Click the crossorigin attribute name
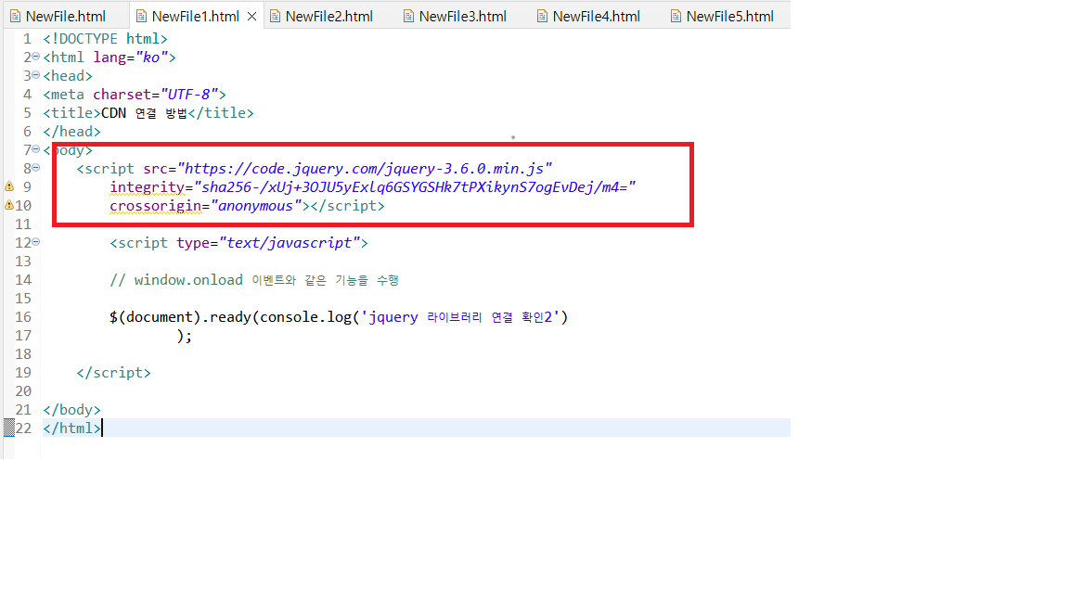This screenshot has height=601, width=1069. tap(156, 206)
